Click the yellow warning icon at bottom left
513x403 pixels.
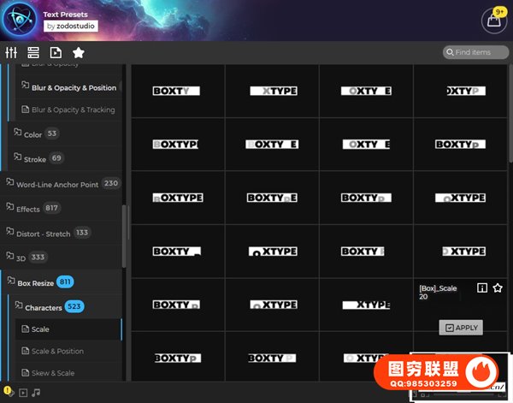(x=8, y=392)
